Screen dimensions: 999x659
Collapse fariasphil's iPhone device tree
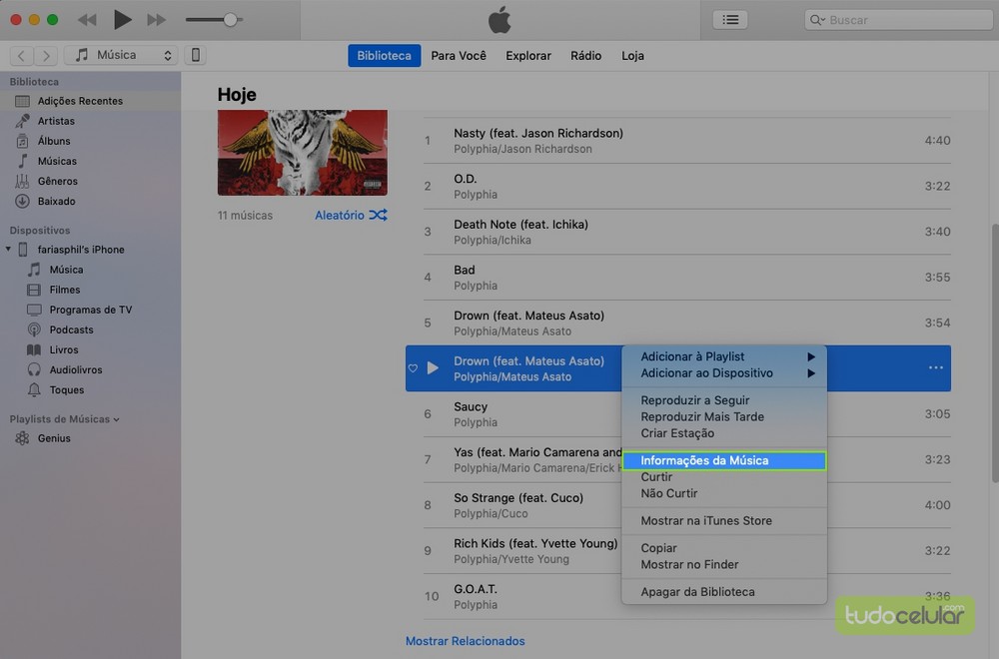pyautogui.click(x=9, y=250)
